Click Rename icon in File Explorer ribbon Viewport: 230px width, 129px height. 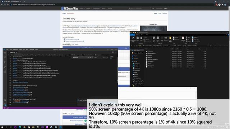(166, 39)
